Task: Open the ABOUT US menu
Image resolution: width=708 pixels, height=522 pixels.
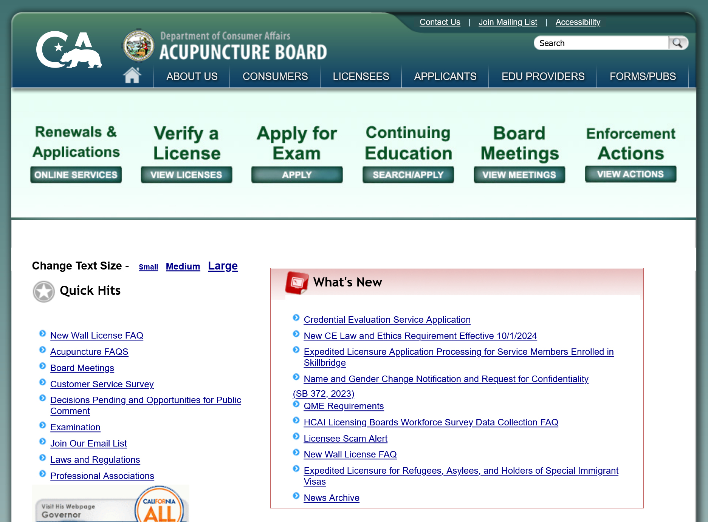Action: click(192, 76)
